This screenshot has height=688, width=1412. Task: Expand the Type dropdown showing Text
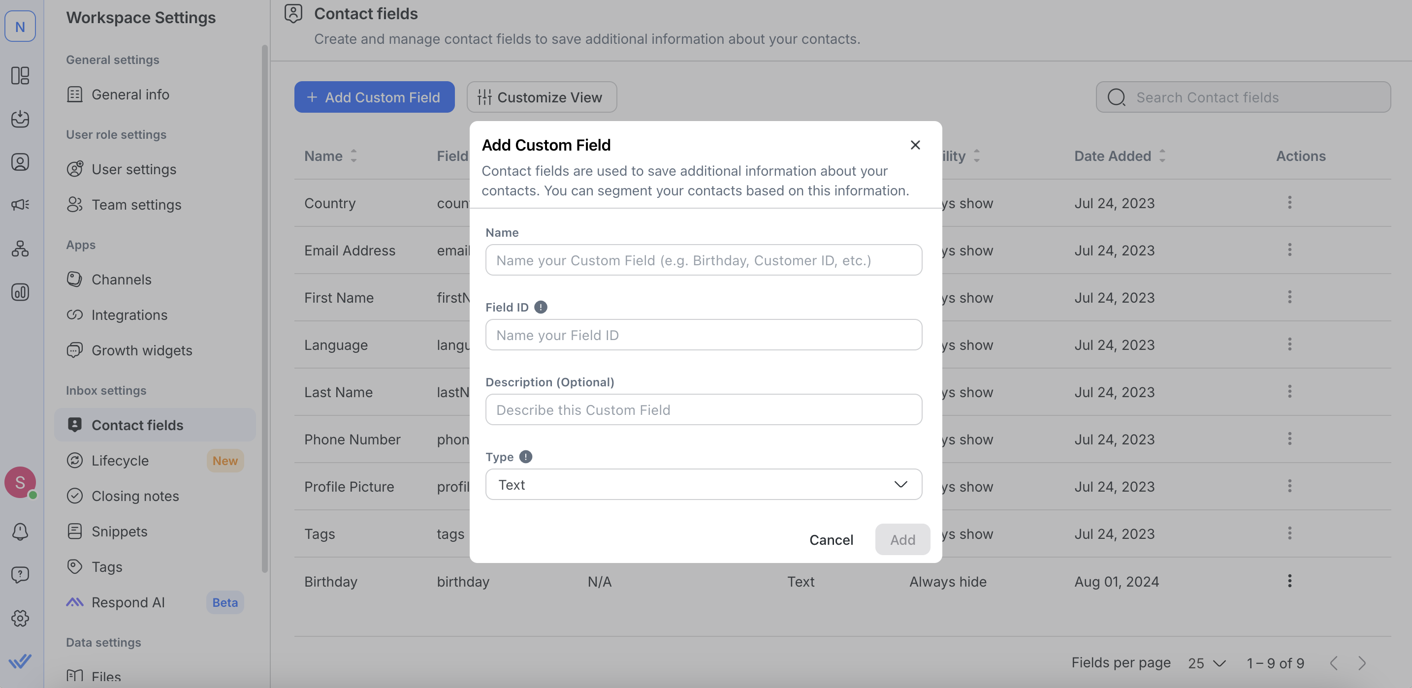(x=703, y=484)
